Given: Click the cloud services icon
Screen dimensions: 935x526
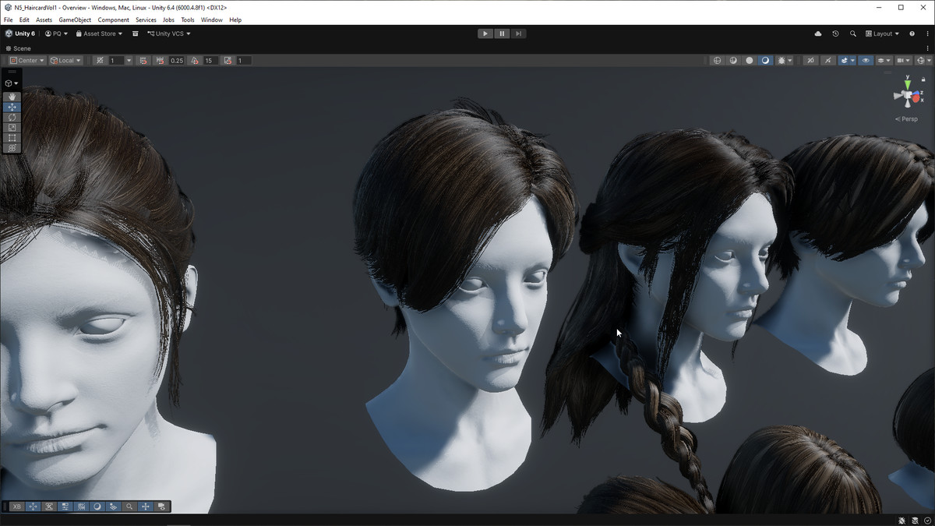Looking at the screenshot, I should pyautogui.click(x=818, y=34).
